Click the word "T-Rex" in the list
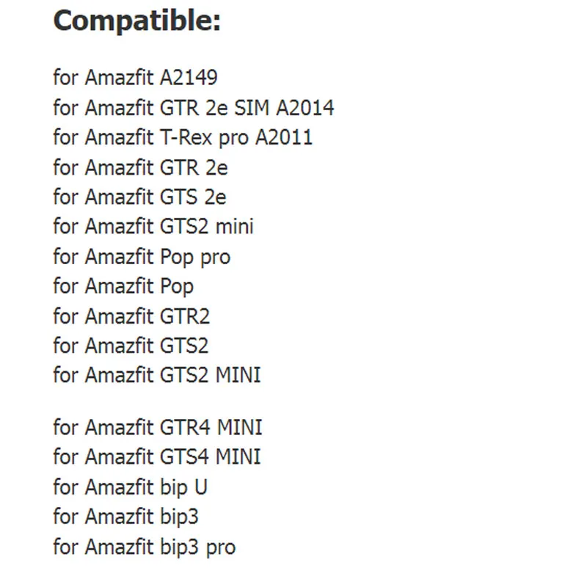 [185, 137]
